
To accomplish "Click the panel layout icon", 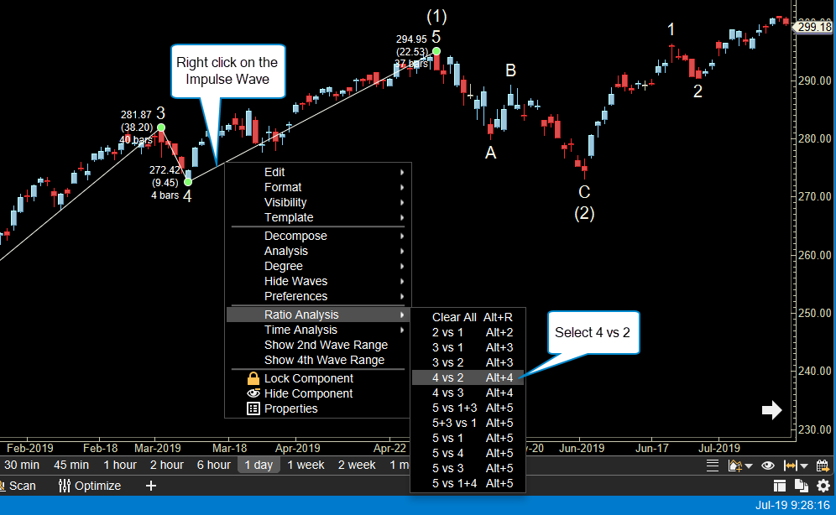I will 780,486.
